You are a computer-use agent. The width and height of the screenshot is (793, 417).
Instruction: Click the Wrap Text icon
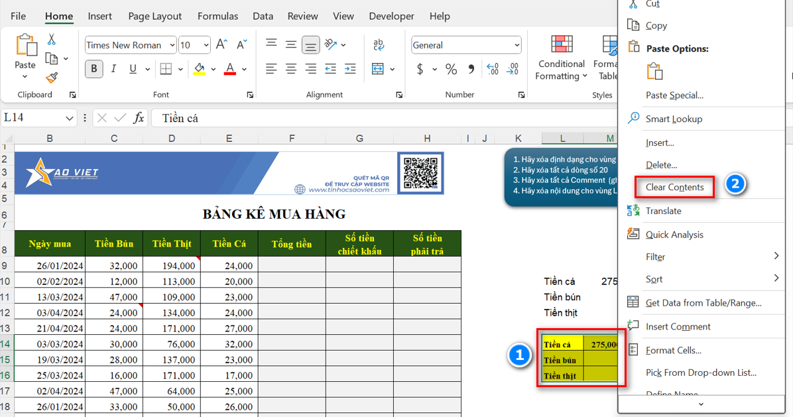tap(379, 45)
